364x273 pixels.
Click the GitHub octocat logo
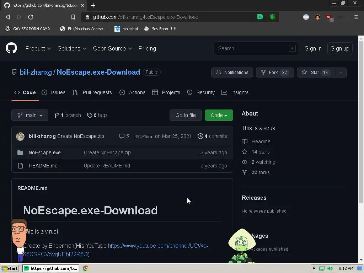(11, 48)
